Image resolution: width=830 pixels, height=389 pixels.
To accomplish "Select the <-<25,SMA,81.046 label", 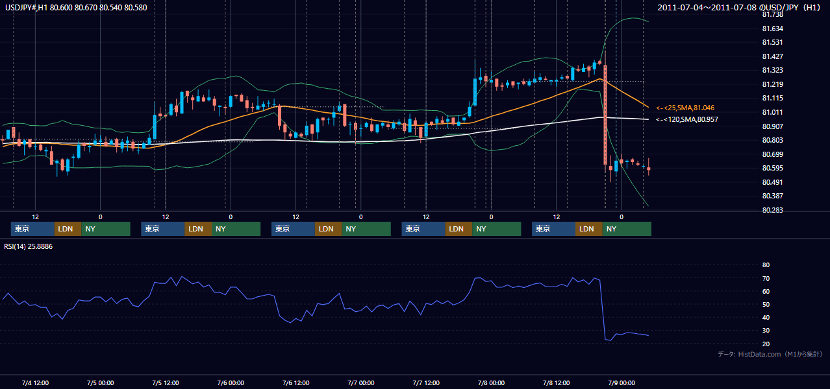I will [685, 108].
